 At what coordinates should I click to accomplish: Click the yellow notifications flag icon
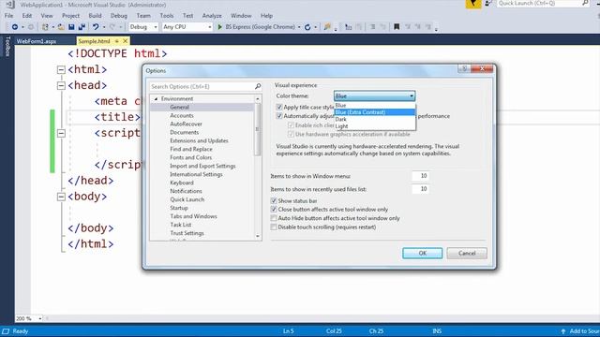coord(473,4)
